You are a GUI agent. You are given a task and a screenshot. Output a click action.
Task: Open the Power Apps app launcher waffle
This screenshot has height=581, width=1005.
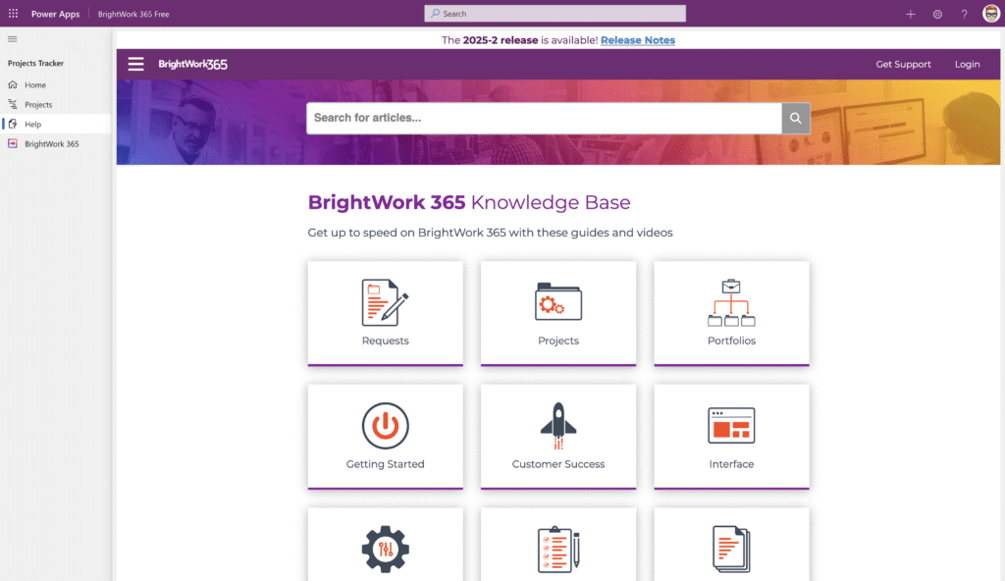click(x=13, y=14)
